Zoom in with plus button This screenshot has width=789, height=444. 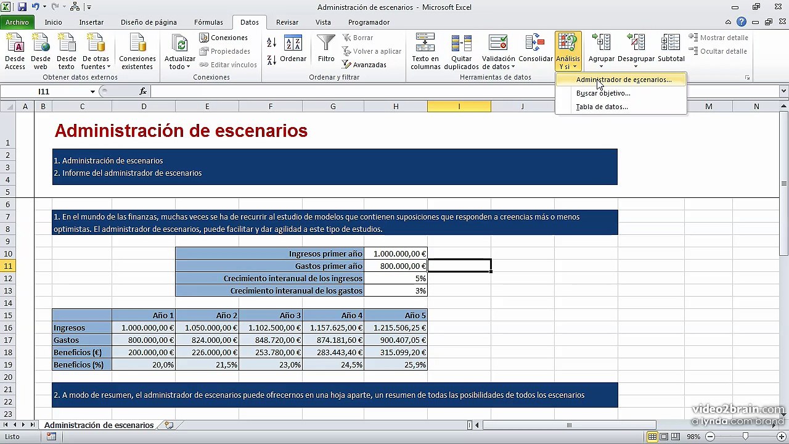[780, 437]
